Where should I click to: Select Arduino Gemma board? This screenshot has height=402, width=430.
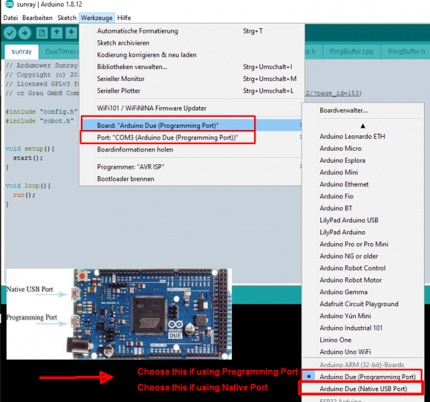[x=363, y=292]
